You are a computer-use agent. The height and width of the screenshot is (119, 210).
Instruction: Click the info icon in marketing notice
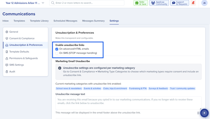point(60,68)
